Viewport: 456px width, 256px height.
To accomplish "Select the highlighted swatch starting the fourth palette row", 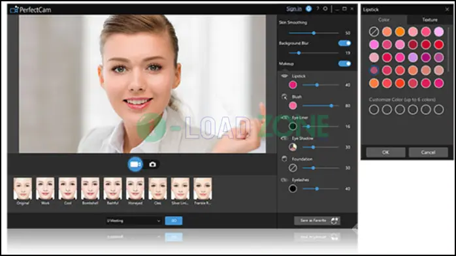I will click(x=374, y=71).
